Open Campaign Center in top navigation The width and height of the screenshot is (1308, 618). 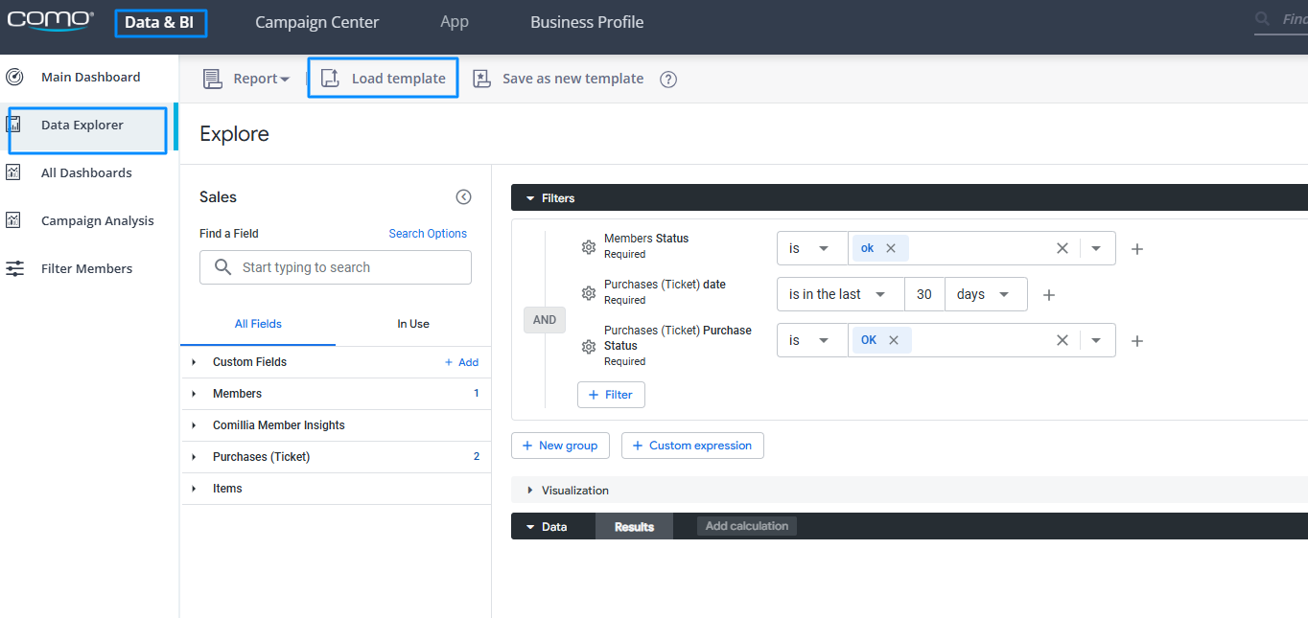coord(316,22)
